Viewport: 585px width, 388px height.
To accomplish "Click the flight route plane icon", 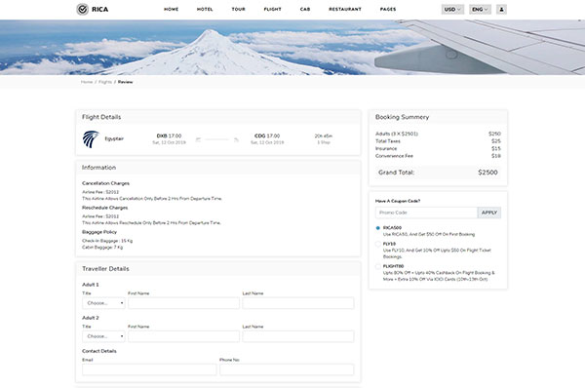I will (x=217, y=139).
